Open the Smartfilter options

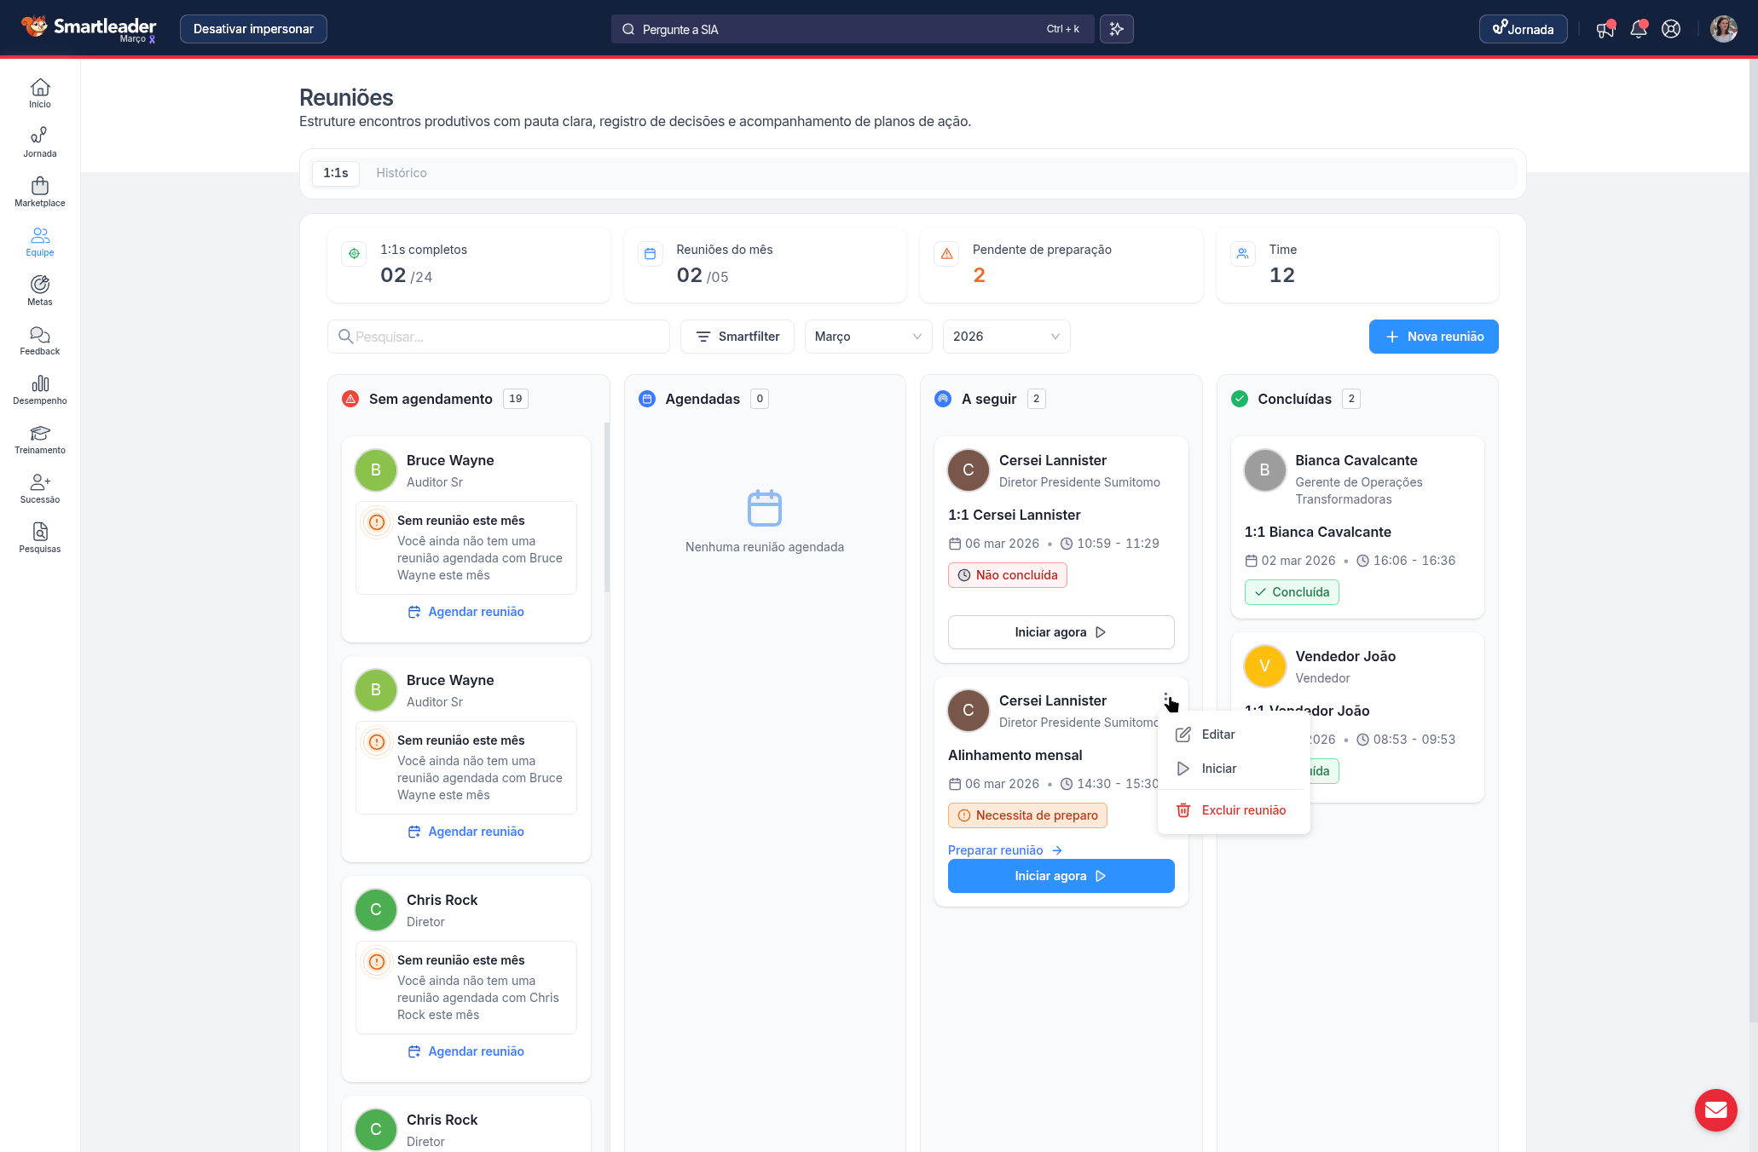pos(737,337)
